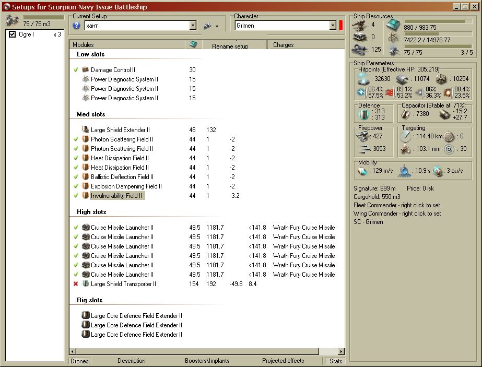Click the drone bay capacity bar
Viewport: 482px width, 367px height.
tap(43, 18)
